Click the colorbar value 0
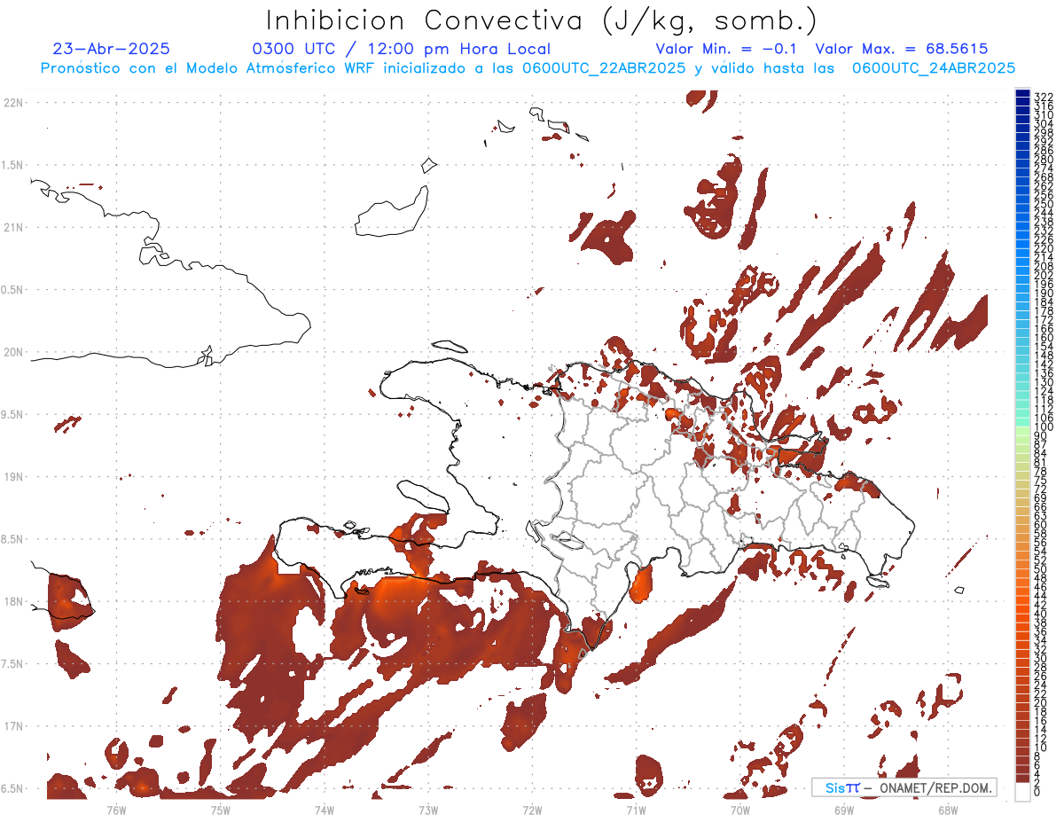 tap(1037, 794)
